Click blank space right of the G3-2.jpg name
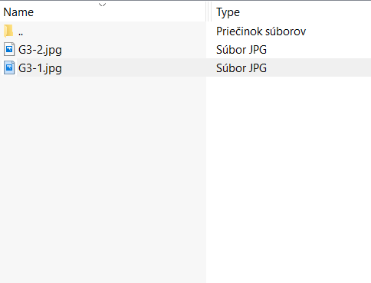 pos(134,49)
